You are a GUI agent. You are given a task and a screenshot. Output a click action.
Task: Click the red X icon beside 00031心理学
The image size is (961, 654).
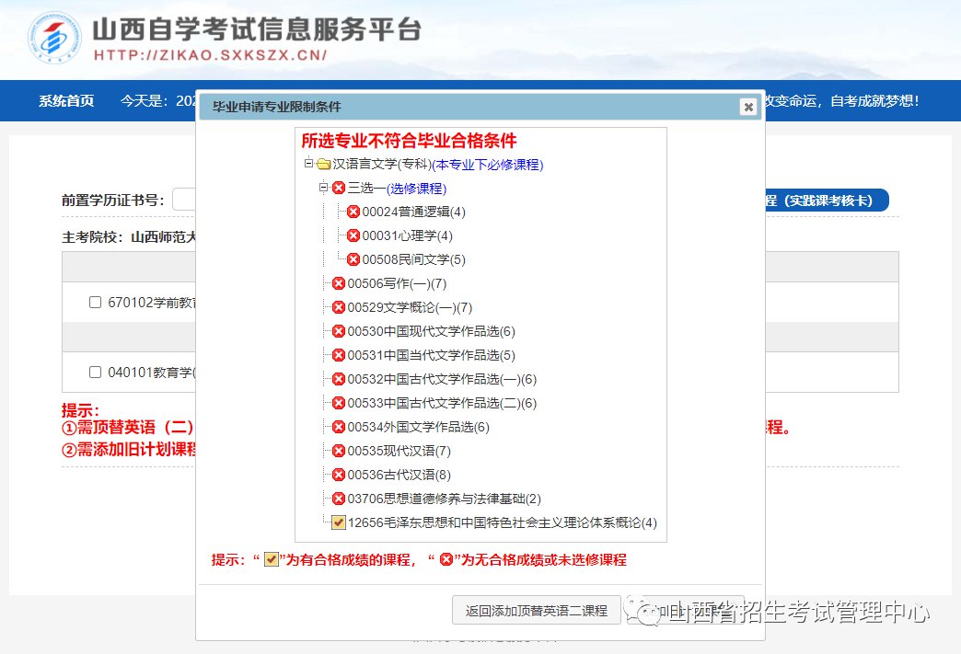[x=353, y=235]
